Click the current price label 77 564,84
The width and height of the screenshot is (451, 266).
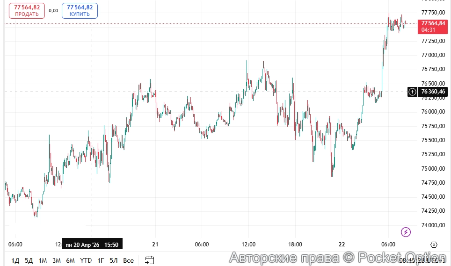coord(432,23)
